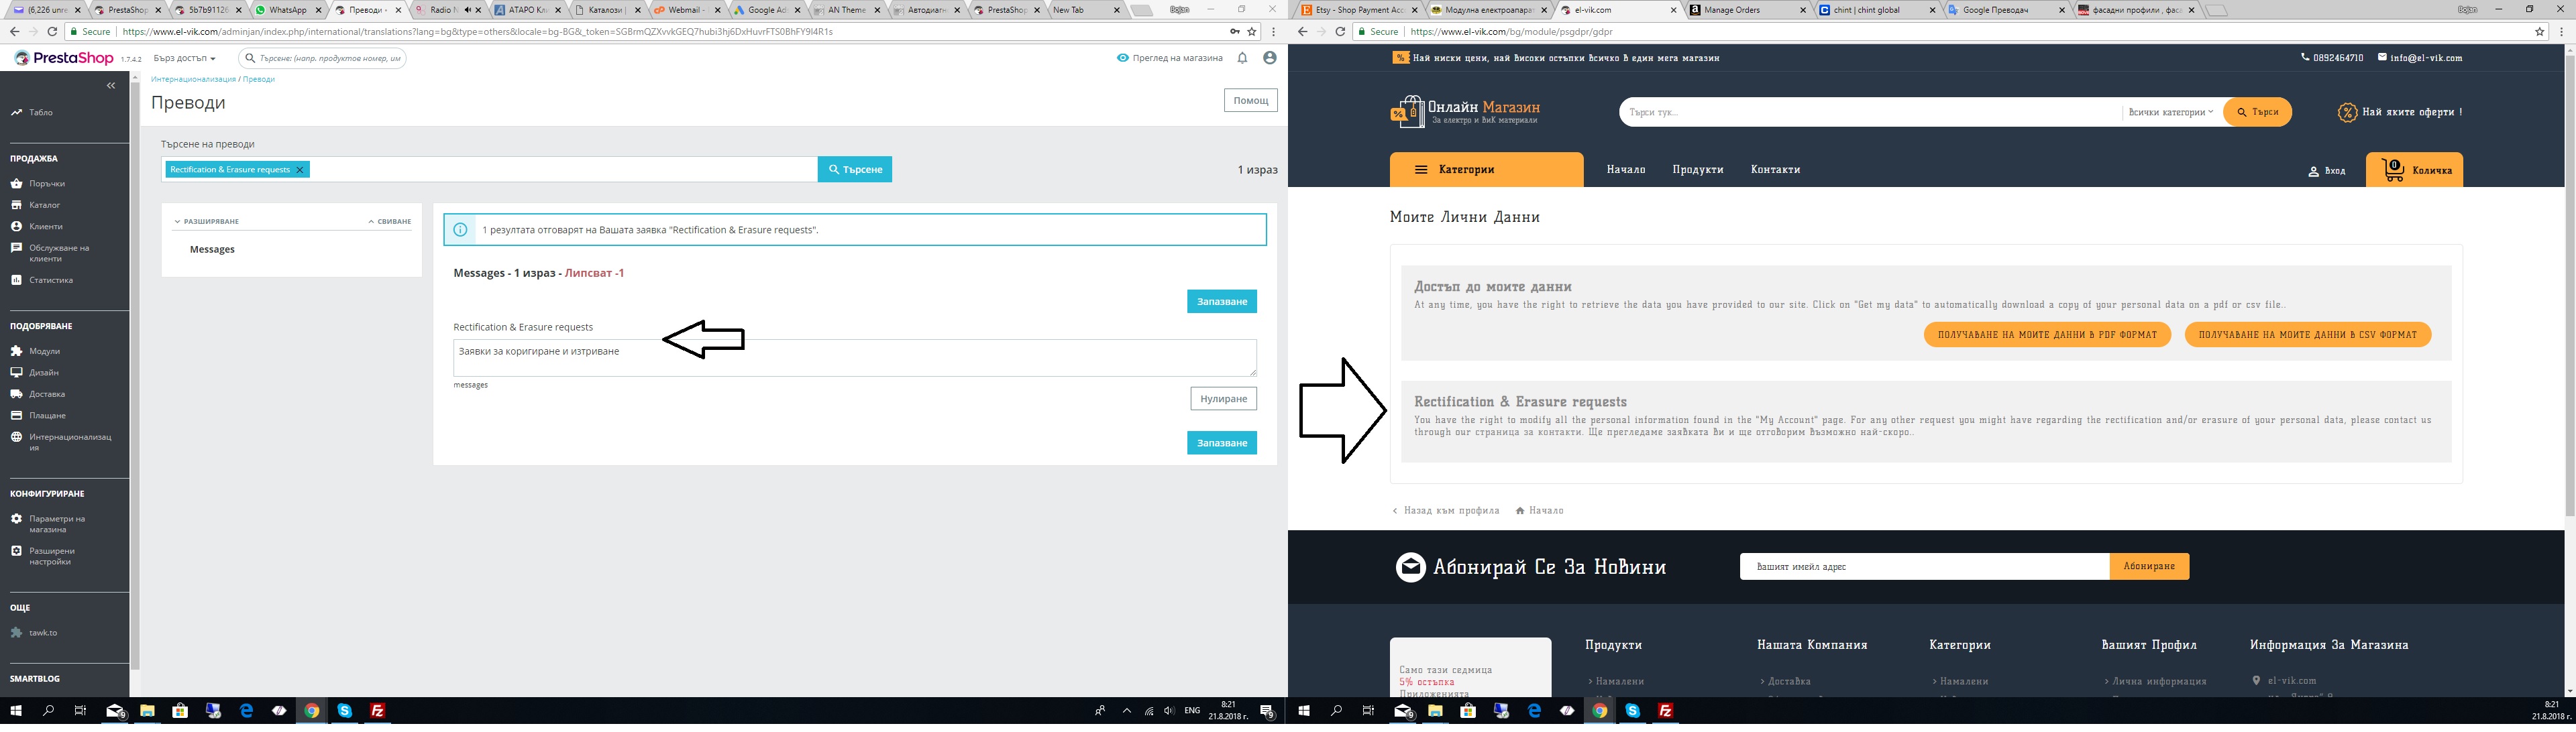
Task: Click the Модули puzzle icon in sidebar
Action: 16,351
